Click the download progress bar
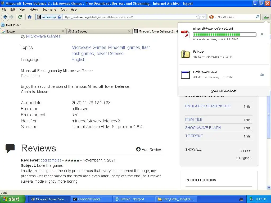Screen dimensions: 271x203 (224, 34)
